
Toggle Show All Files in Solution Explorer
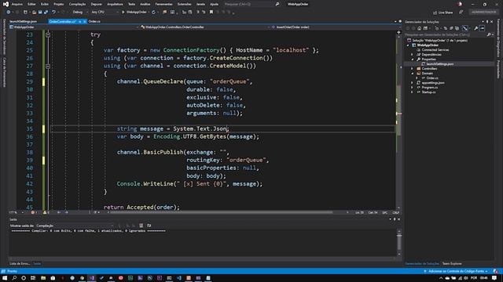457,28
